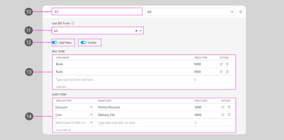Delete the Promo Discount cost row
Viewport: 284px width, 140px height.
tap(229, 107)
